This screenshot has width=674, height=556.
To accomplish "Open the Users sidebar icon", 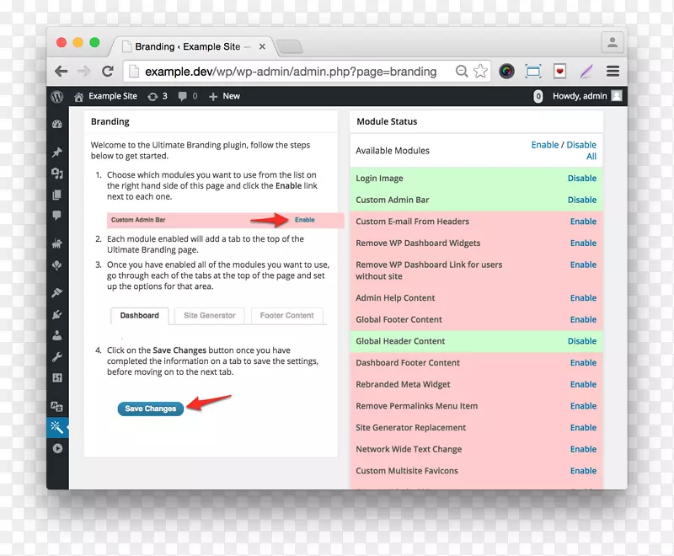I will (x=57, y=335).
